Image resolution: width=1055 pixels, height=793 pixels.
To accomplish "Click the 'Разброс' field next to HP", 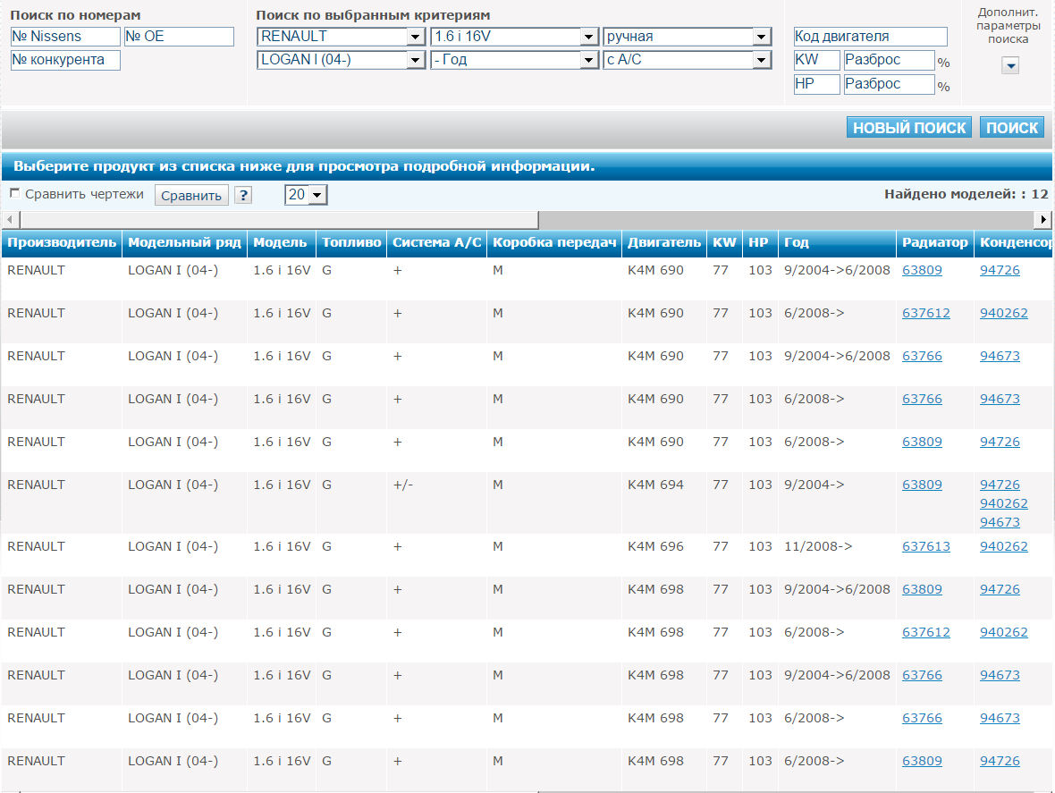I will pos(890,84).
